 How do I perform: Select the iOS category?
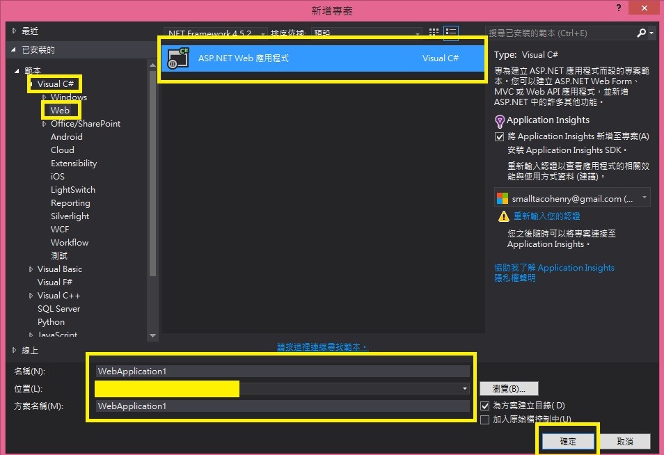coord(58,177)
